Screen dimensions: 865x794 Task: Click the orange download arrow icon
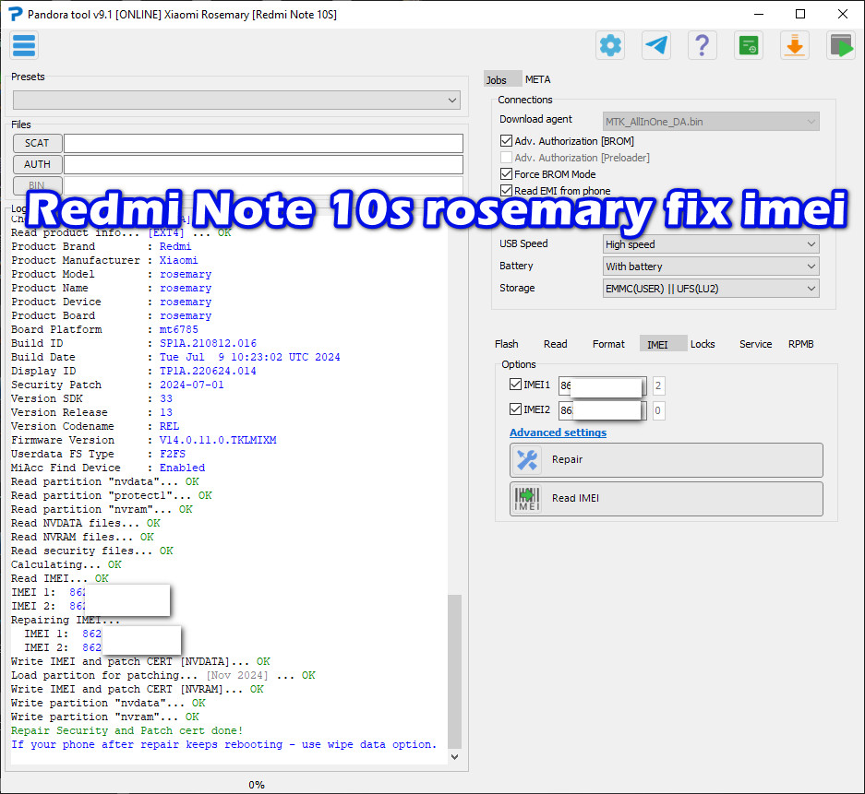(x=795, y=45)
